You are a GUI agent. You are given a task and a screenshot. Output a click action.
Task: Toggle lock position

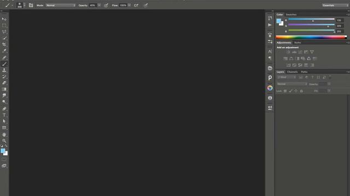[x=296, y=91]
